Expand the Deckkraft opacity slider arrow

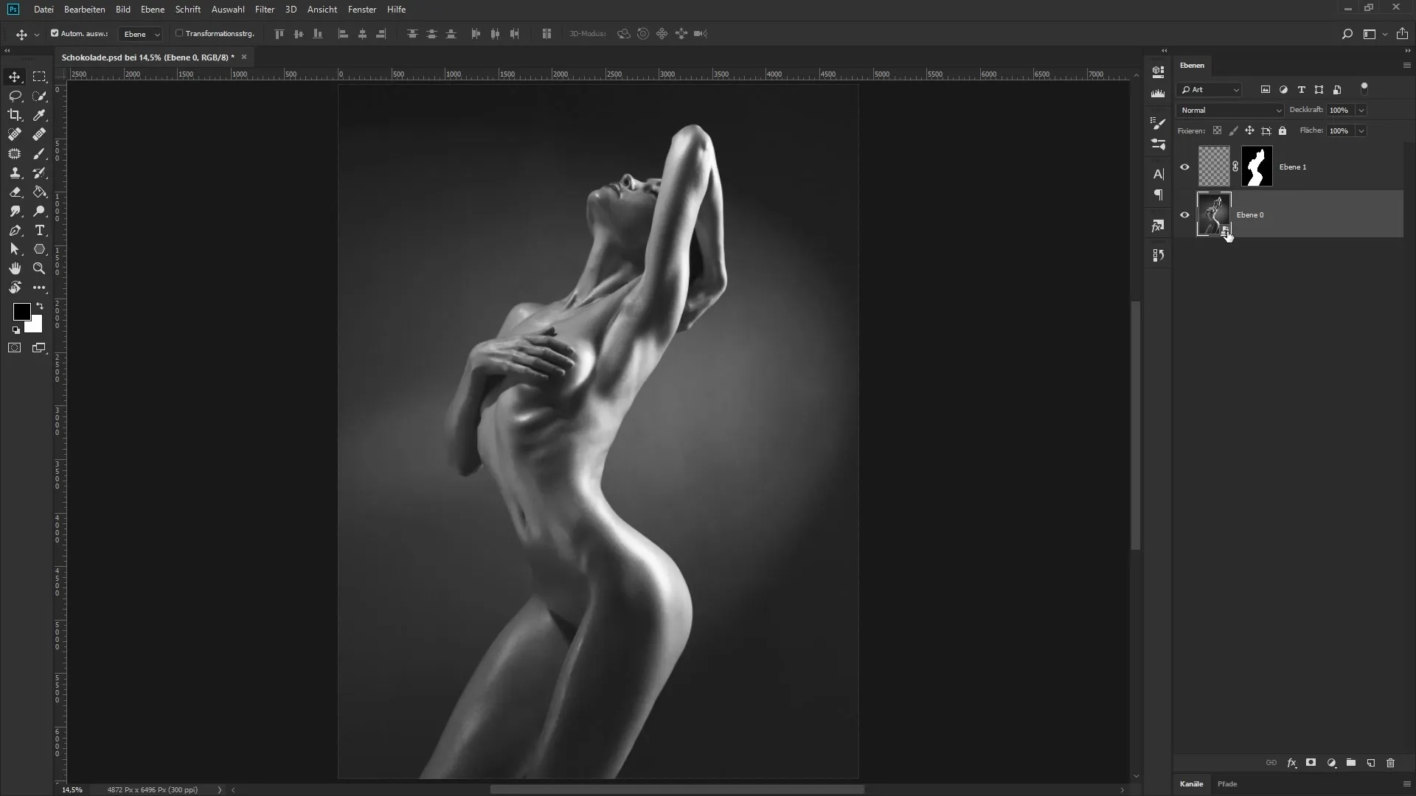(1361, 110)
